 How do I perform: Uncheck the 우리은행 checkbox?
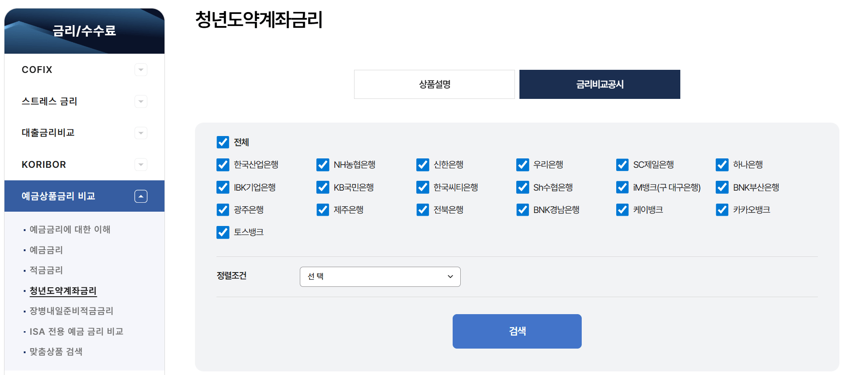click(523, 165)
